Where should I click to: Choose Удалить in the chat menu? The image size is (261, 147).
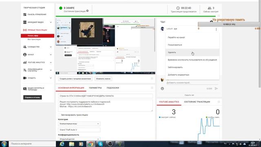192,52
